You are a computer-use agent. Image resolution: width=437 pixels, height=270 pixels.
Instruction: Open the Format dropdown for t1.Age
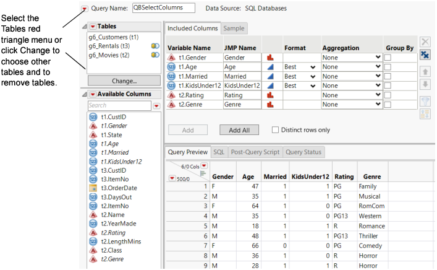[313, 67]
